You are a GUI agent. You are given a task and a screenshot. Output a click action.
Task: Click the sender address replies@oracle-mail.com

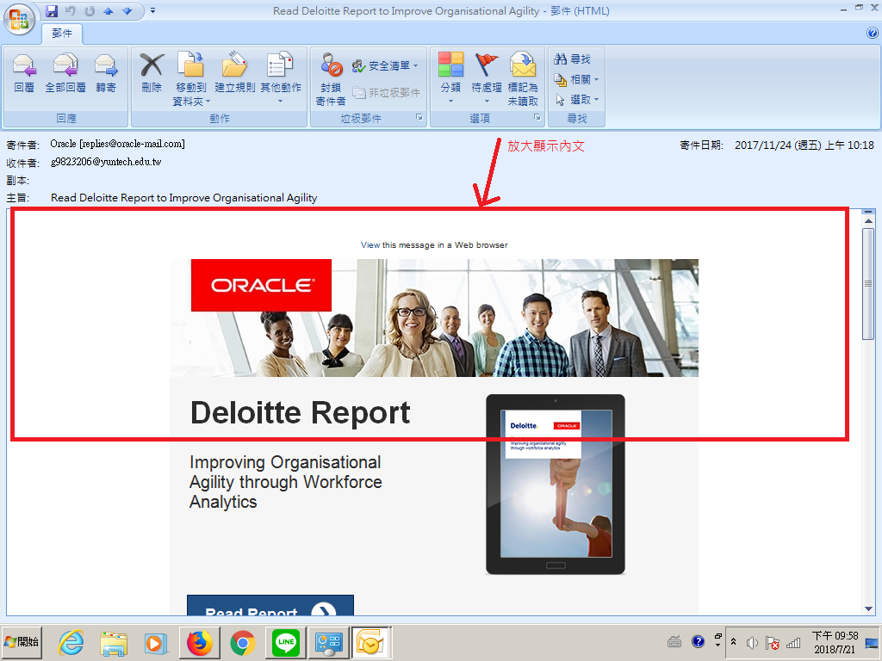pos(132,144)
